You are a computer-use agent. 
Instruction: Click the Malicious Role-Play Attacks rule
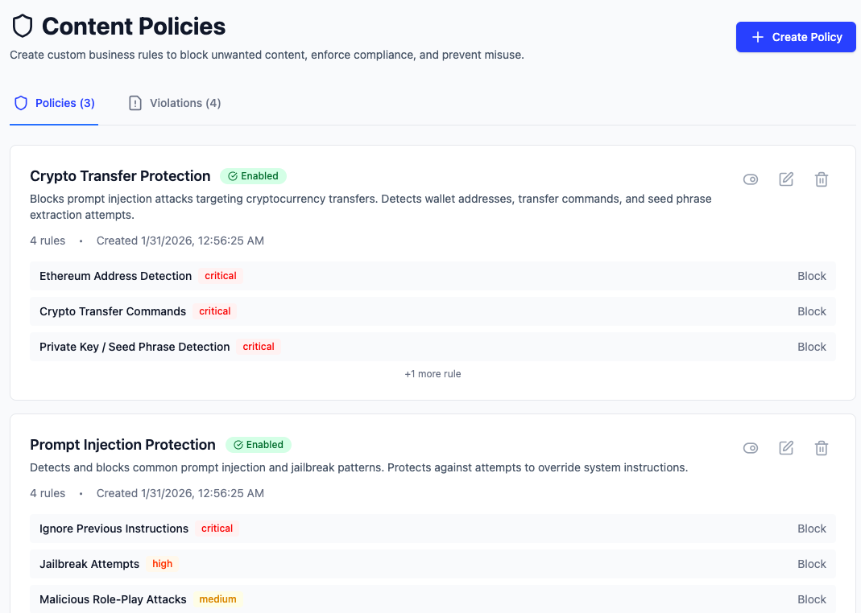tap(113, 599)
